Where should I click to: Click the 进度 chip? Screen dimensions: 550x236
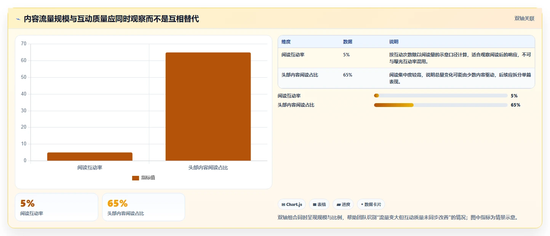coord(343,204)
